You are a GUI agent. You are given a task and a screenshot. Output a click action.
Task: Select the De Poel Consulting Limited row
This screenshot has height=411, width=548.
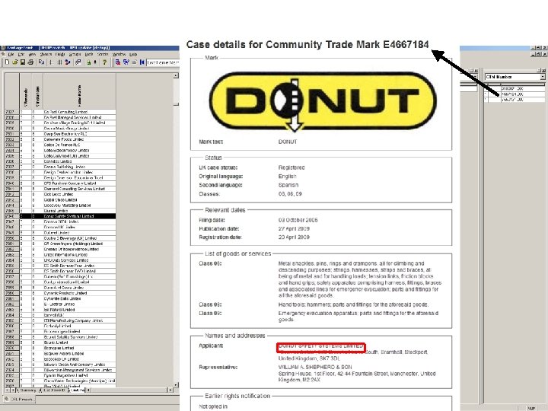[60, 112]
